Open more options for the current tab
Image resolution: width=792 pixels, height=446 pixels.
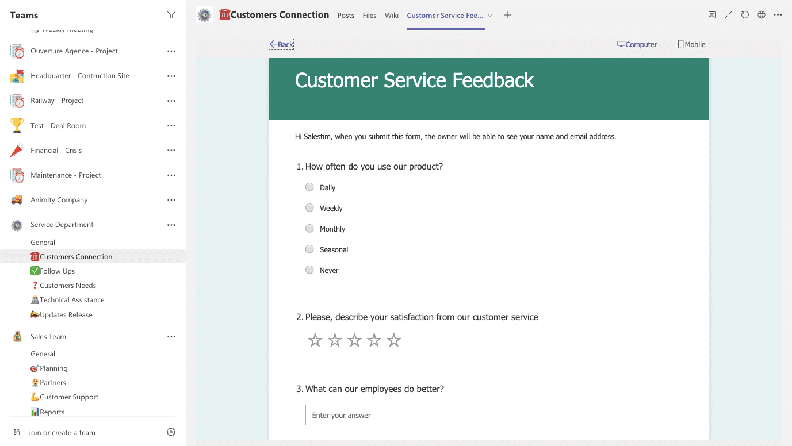(x=778, y=15)
